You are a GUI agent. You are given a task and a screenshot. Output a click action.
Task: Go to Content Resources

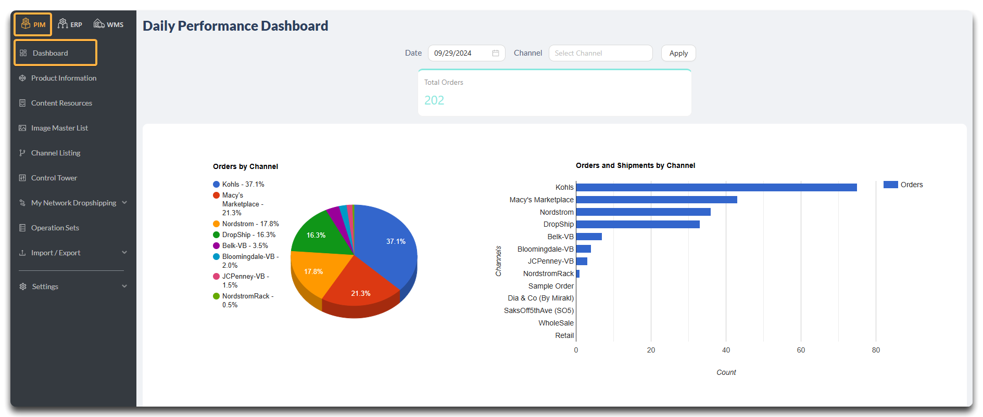61,103
